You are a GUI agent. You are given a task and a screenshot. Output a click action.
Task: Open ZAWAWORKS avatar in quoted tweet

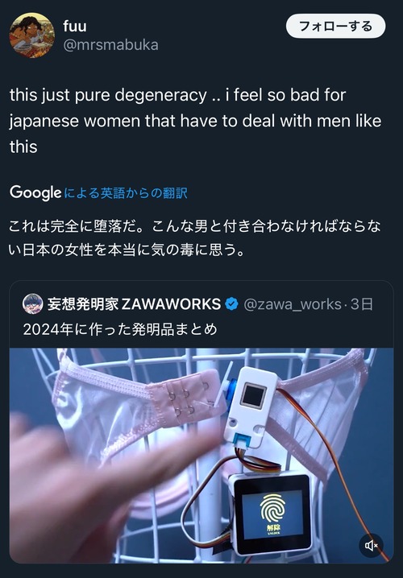(33, 303)
